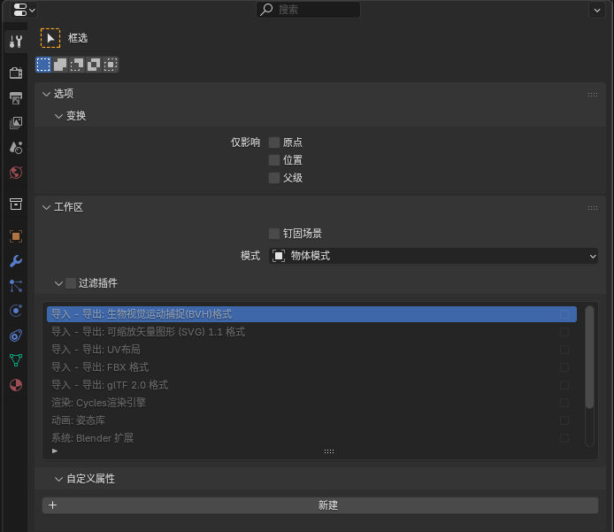Image resolution: width=614 pixels, height=532 pixels.
Task: Open the 物体模式 mode dropdown
Action: (434, 256)
